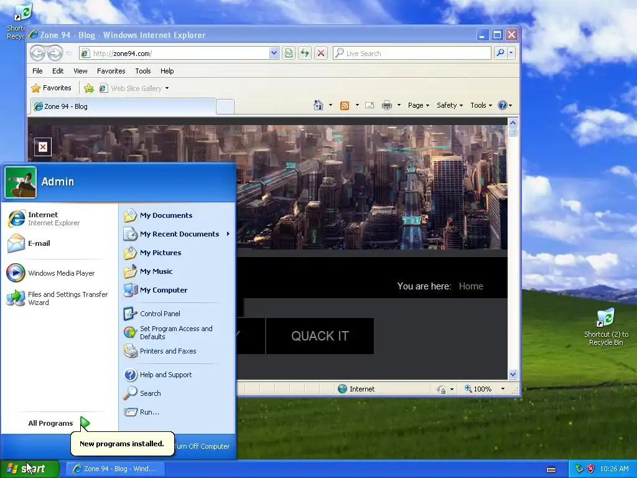Screen dimensions: 637x478
Task: Open the Run... dialog
Action: 177,412
